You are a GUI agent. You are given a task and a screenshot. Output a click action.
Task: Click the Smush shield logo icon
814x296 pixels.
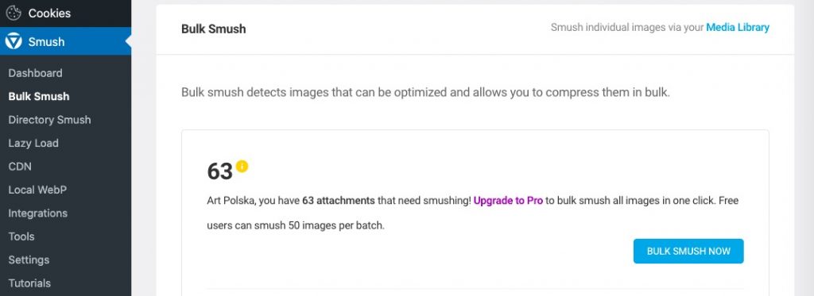pos(14,41)
